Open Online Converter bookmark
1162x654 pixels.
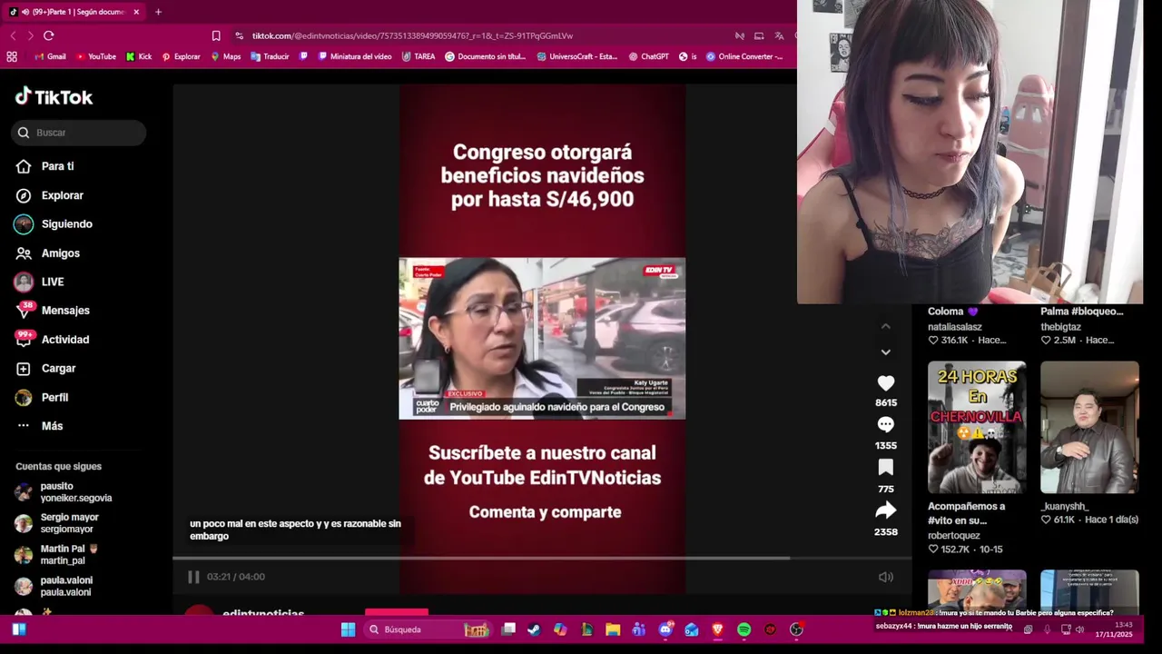coord(744,56)
